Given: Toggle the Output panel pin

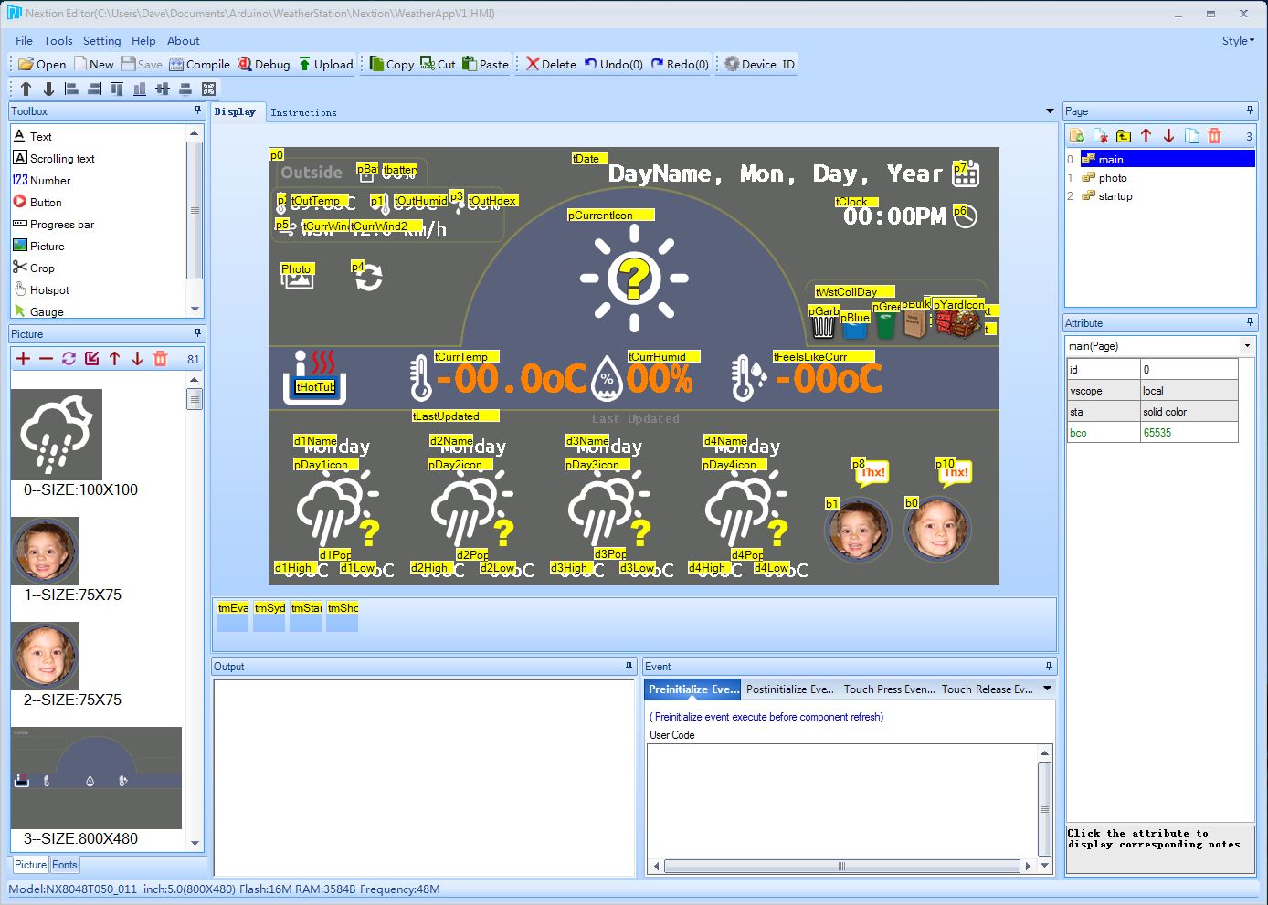Looking at the screenshot, I should 629,666.
